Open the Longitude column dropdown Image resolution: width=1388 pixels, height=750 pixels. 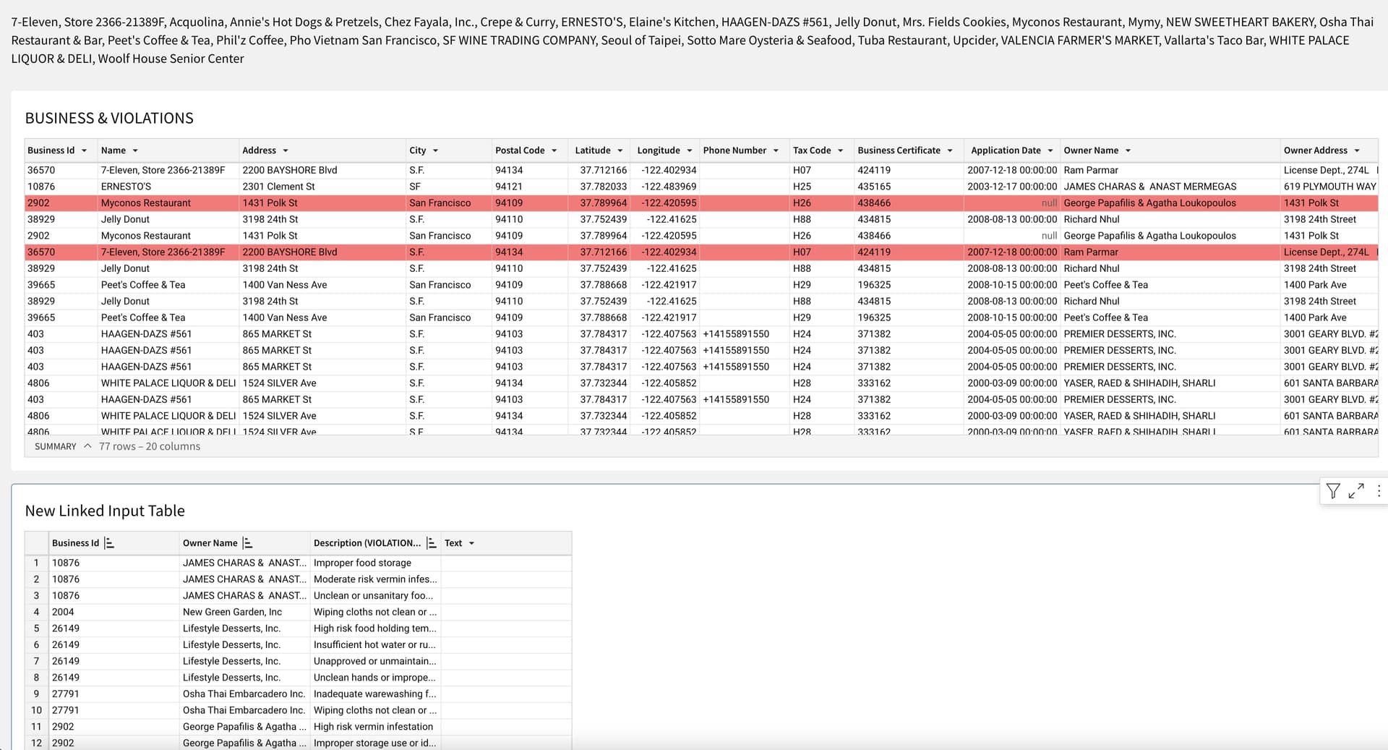[689, 150]
